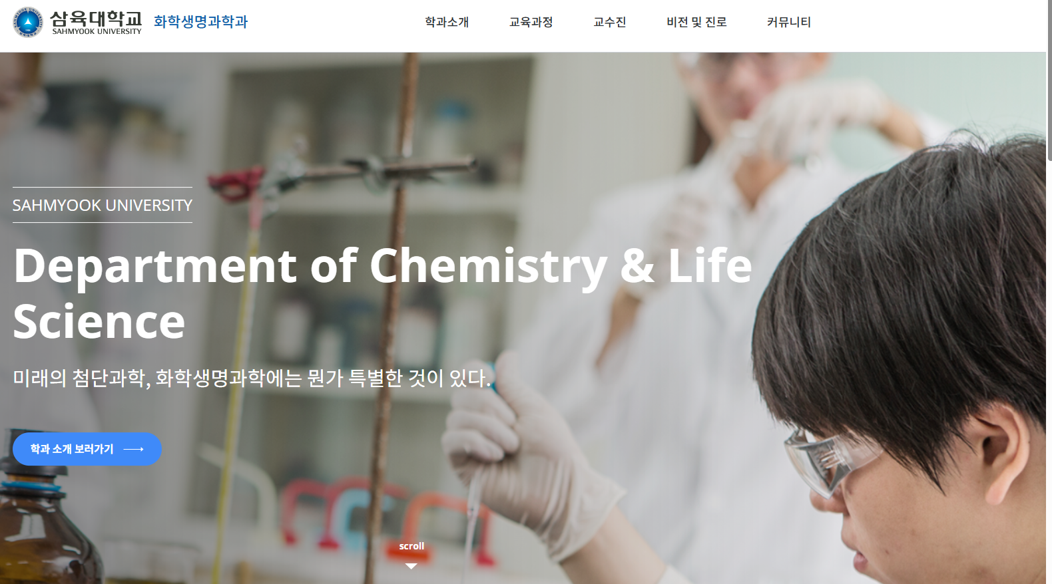Screen dimensions: 1052x584
Task: Open the 학과소개 menu
Action: [447, 22]
